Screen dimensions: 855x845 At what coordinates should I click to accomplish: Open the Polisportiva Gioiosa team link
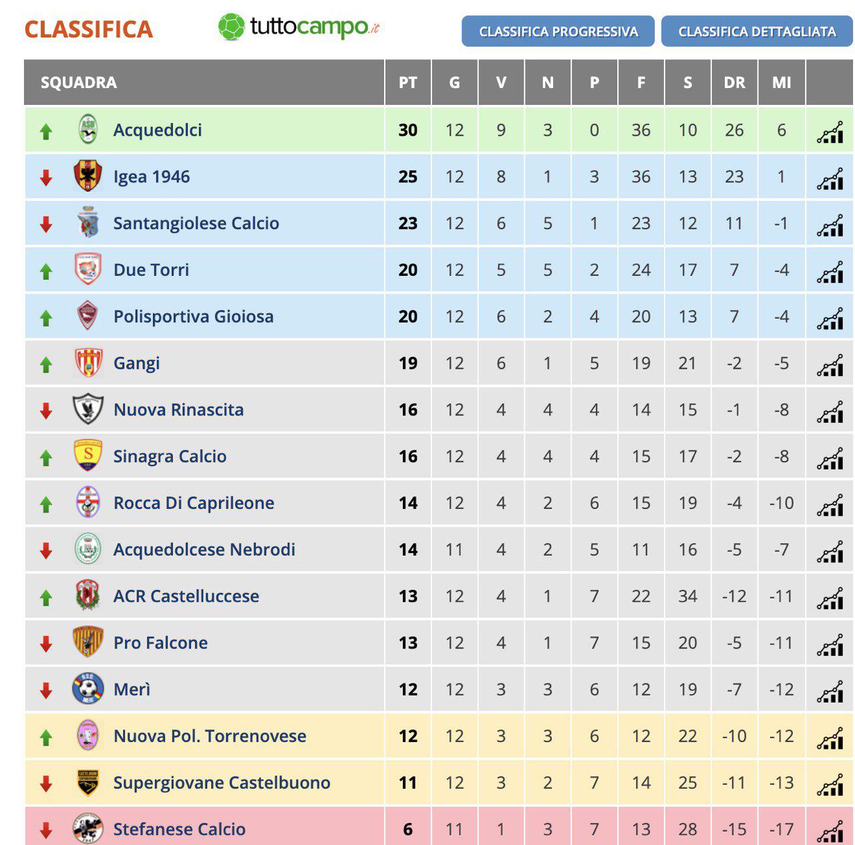pyautogui.click(x=193, y=316)
